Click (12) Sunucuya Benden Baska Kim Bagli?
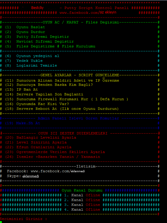The image size is (167, 223). click(x=49, y=85)
